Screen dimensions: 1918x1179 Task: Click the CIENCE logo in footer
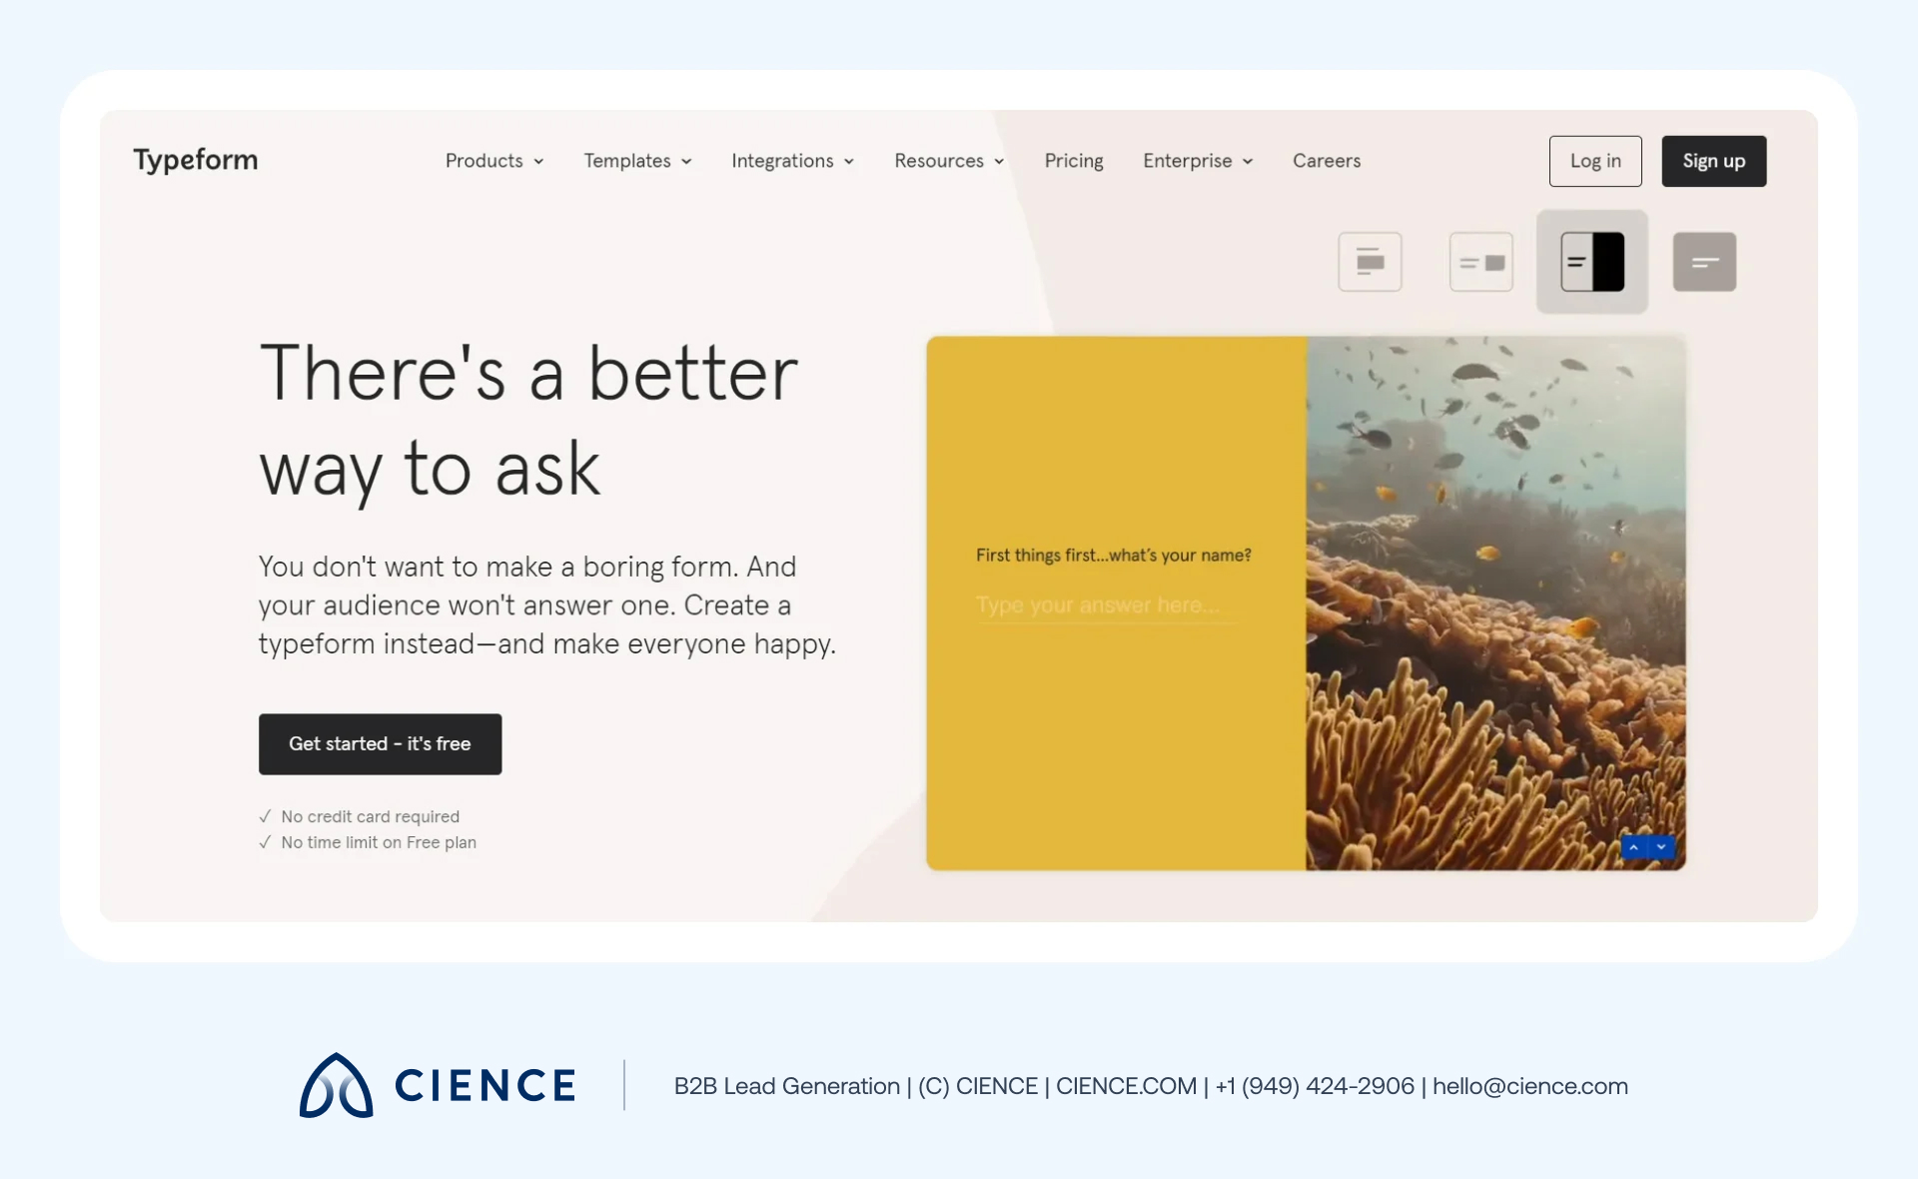(438, 1085)
